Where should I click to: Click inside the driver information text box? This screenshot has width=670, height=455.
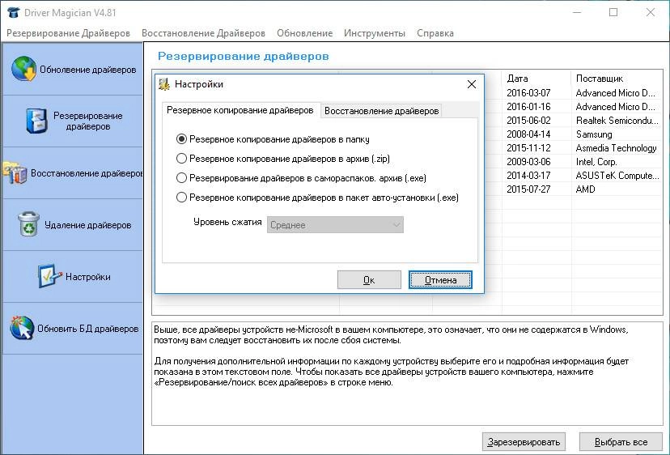(407, 373)
